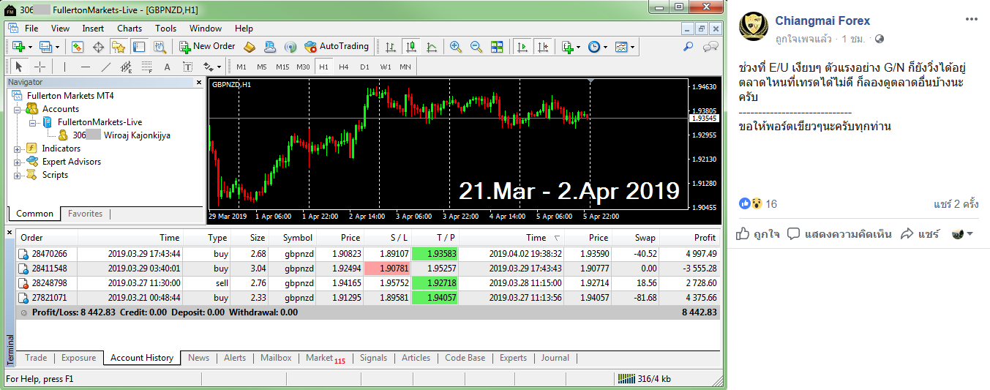Switch to the Trade terminal tab
This screenshot has height=390, width=990.
click(36, 358)
